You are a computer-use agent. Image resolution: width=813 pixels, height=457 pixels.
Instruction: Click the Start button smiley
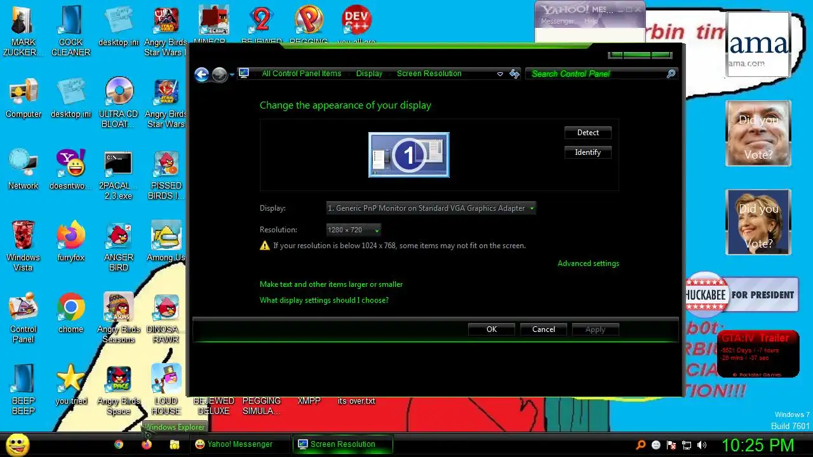[18, 444]
